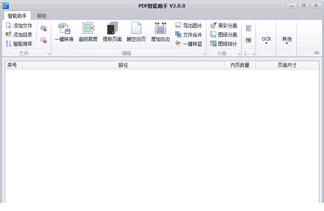Click 导出图片 export images button
324x211 pixels.
pyautogui.click(x=188, y=25)
